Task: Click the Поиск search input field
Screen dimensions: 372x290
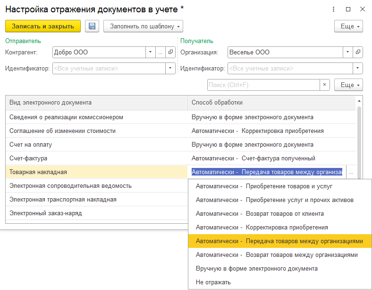Action: point(263,85)
